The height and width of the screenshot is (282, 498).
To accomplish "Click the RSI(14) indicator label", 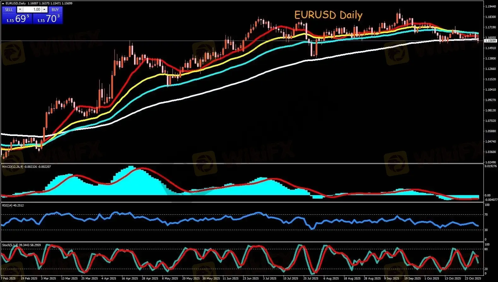I will tap(7, 206).
